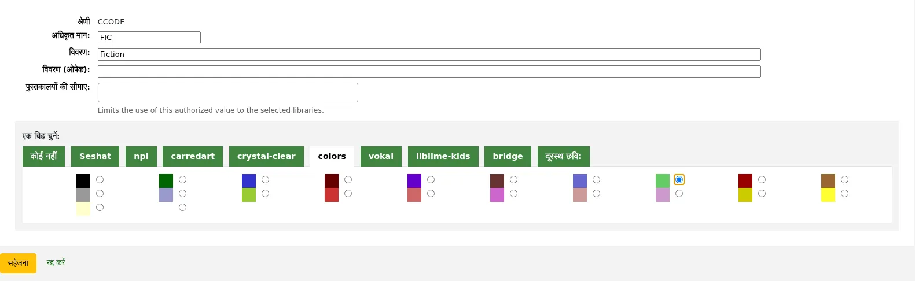Screen dimensions: 915x281
Task: Click the OPAC description empty field
Action: click(429, 72)
